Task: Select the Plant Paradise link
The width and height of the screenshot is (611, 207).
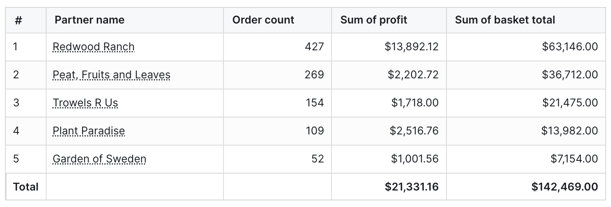Action: 89,131
